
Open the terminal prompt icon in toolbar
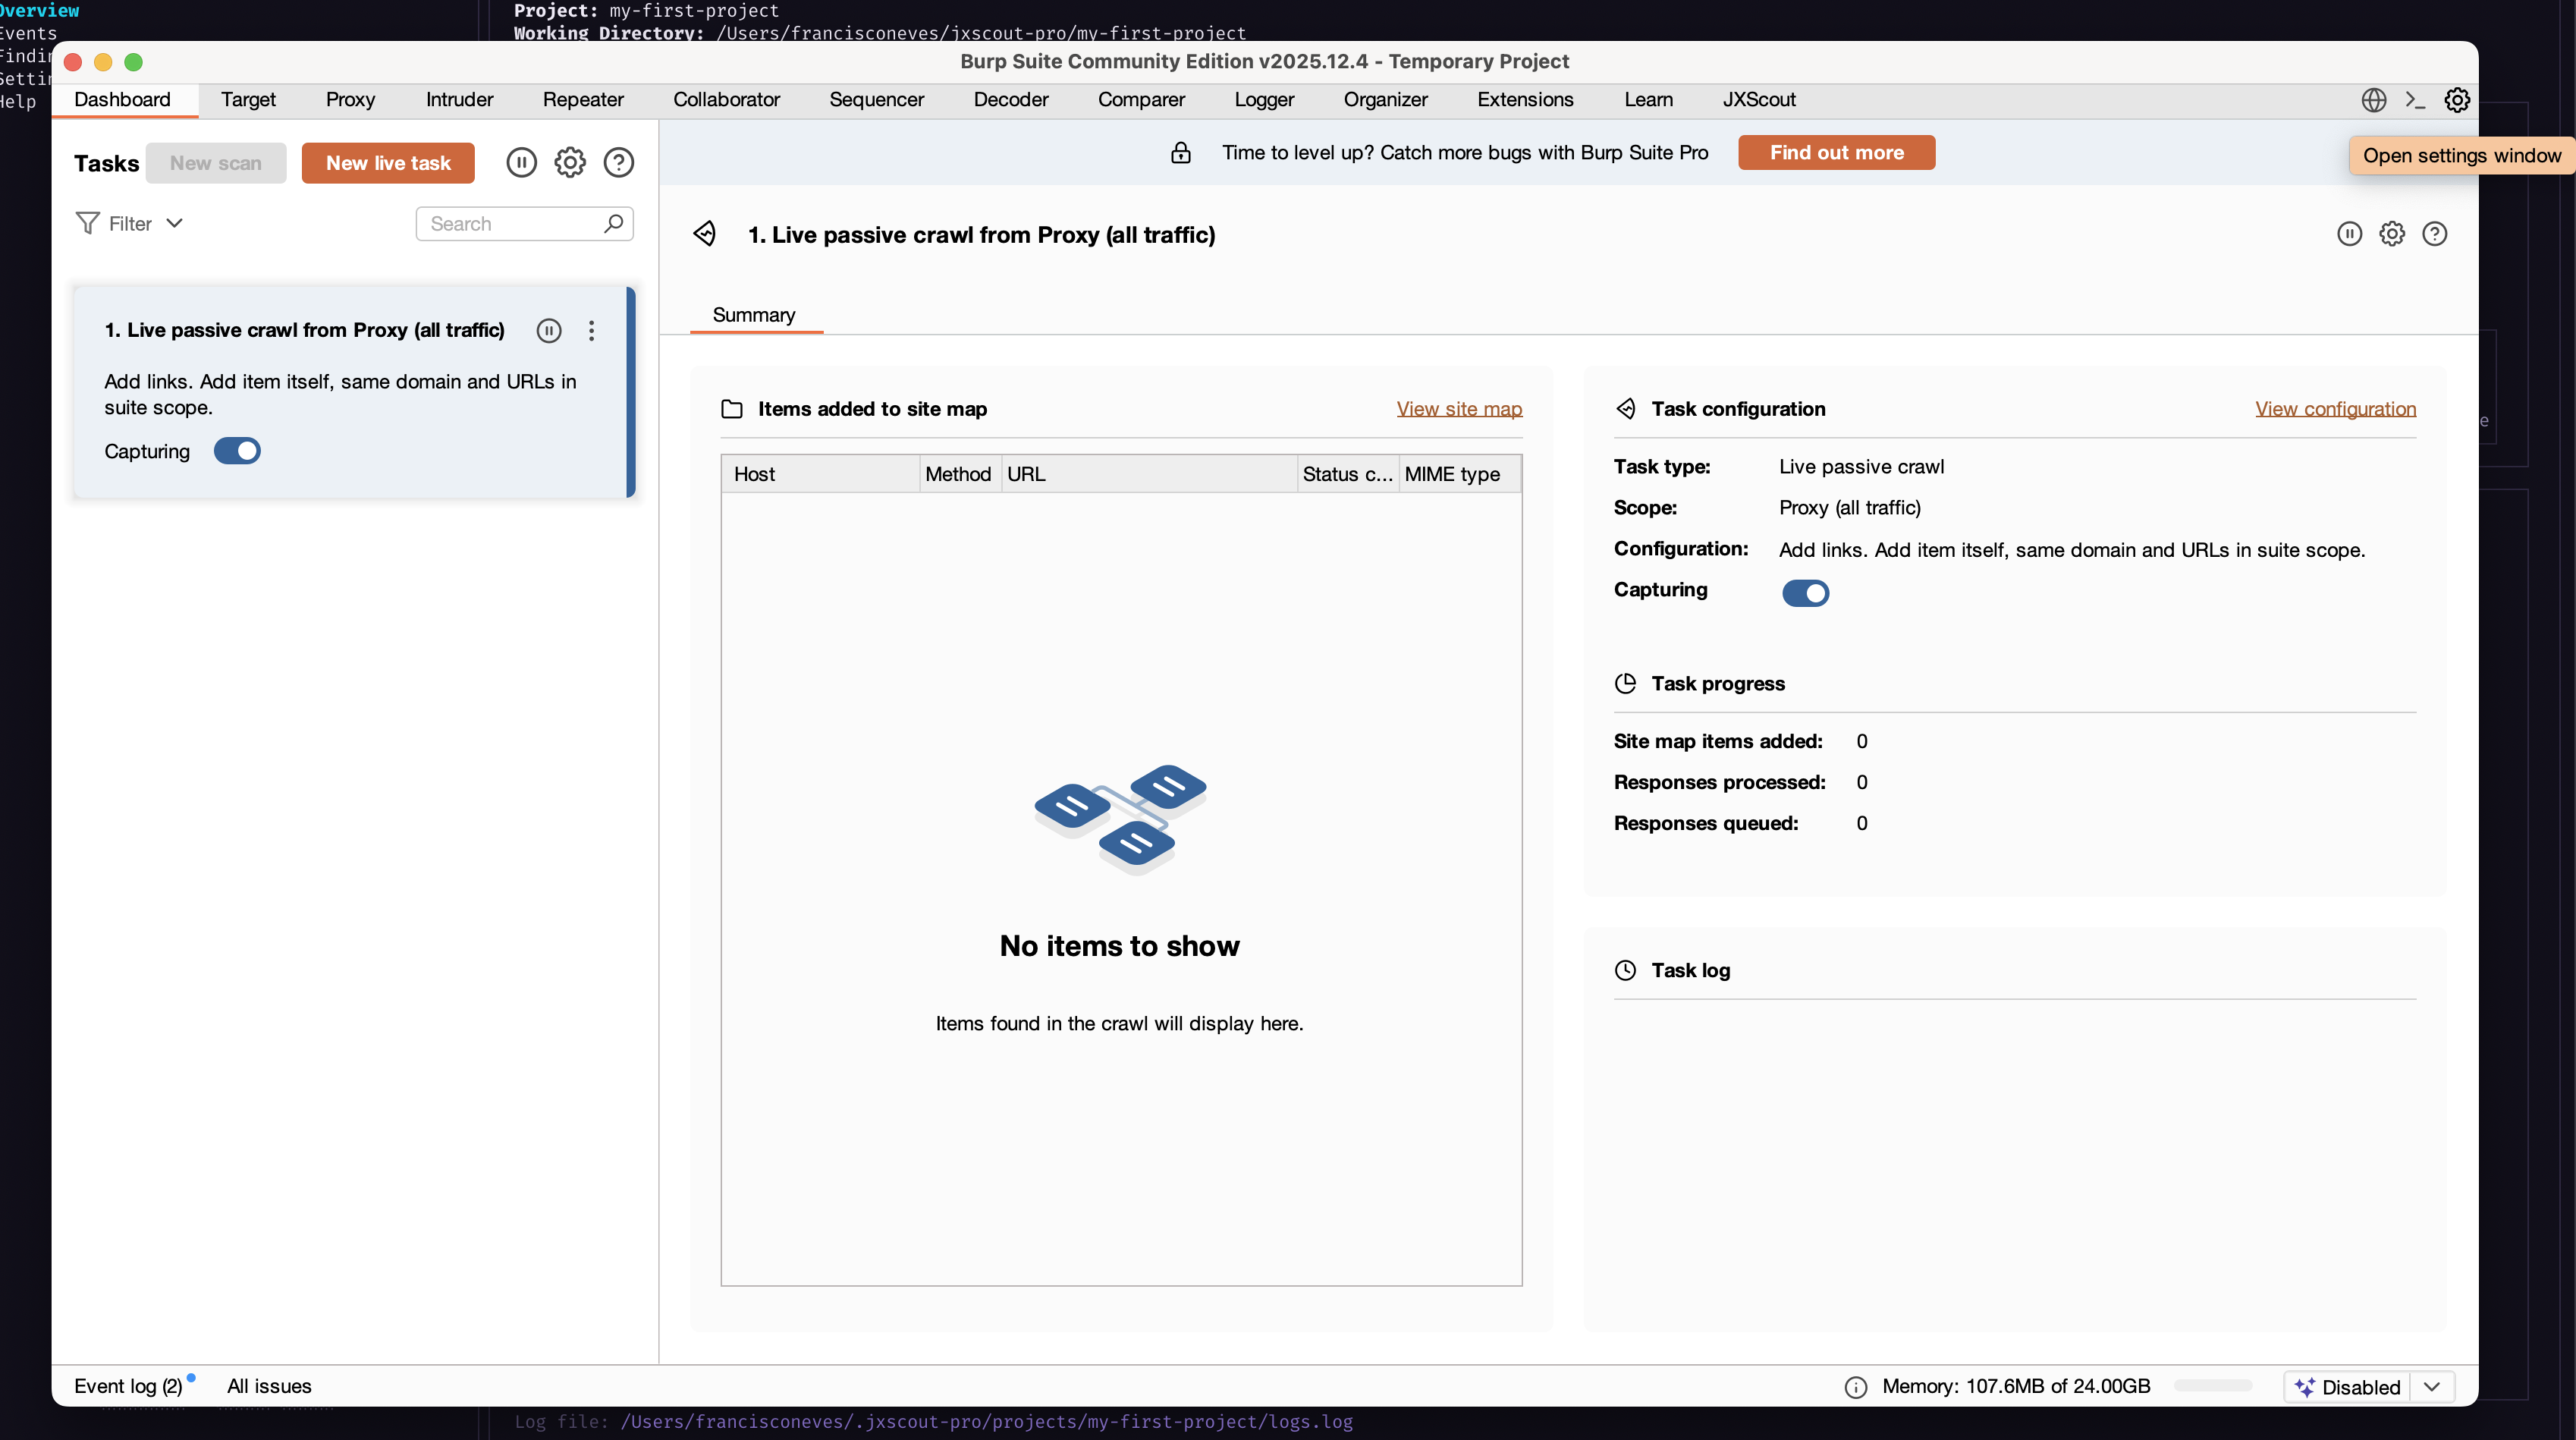tap(2415, 100)
